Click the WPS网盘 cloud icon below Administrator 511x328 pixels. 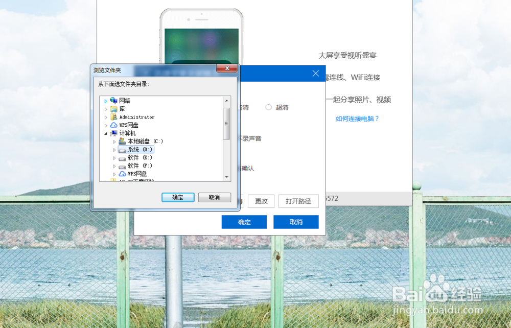pos(113,125)
